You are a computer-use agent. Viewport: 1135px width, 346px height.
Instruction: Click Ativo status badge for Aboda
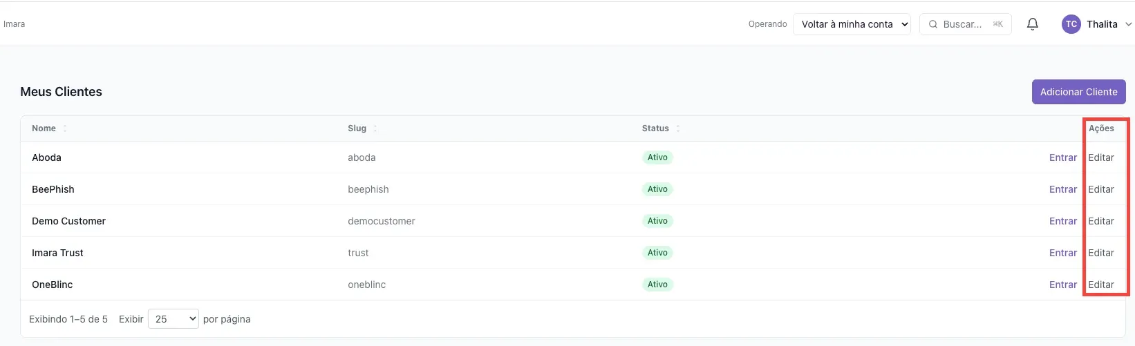[x=657, y=157]
